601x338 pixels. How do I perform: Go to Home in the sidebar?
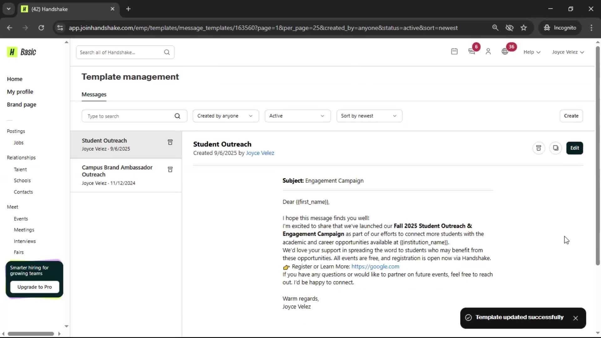click(15, 79)
